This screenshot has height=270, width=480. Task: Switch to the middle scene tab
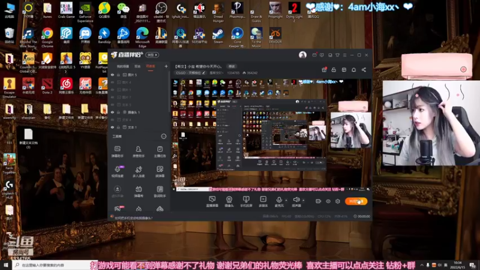click(137, 66)
